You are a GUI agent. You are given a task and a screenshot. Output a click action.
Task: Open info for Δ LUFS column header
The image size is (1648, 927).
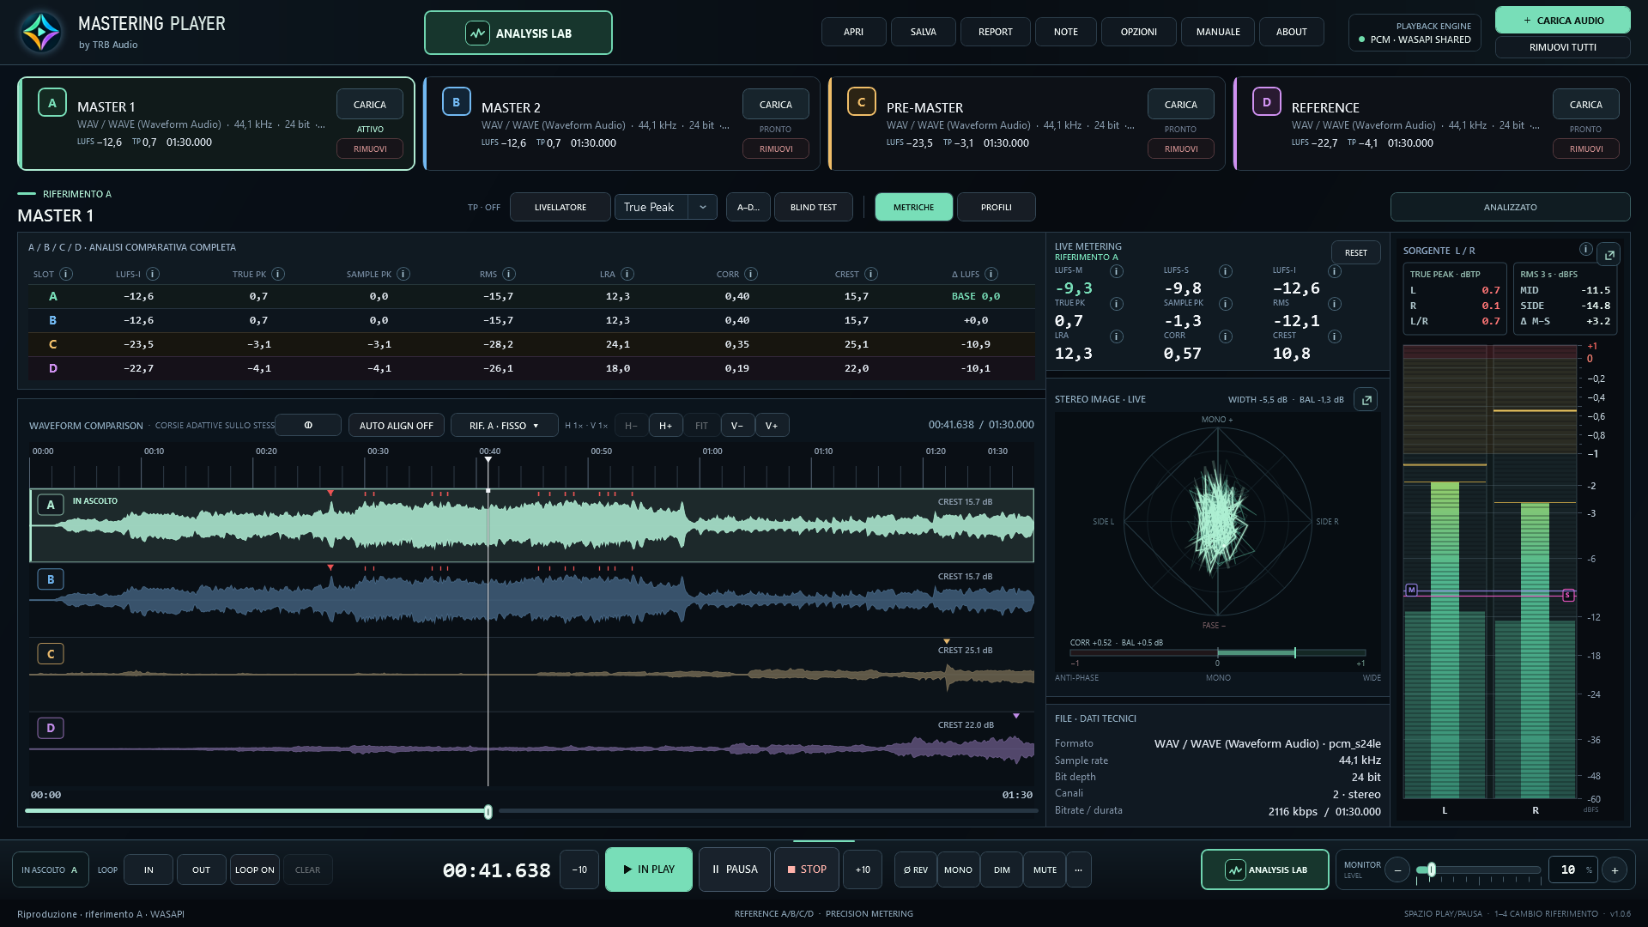tap(991, 274)
